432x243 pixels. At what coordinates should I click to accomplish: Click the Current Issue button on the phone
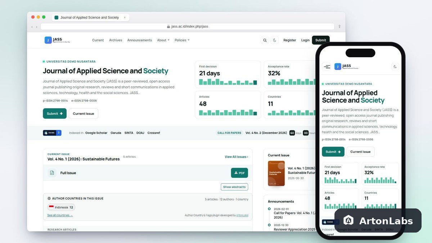pyautogui.click(x=360, y=152)
